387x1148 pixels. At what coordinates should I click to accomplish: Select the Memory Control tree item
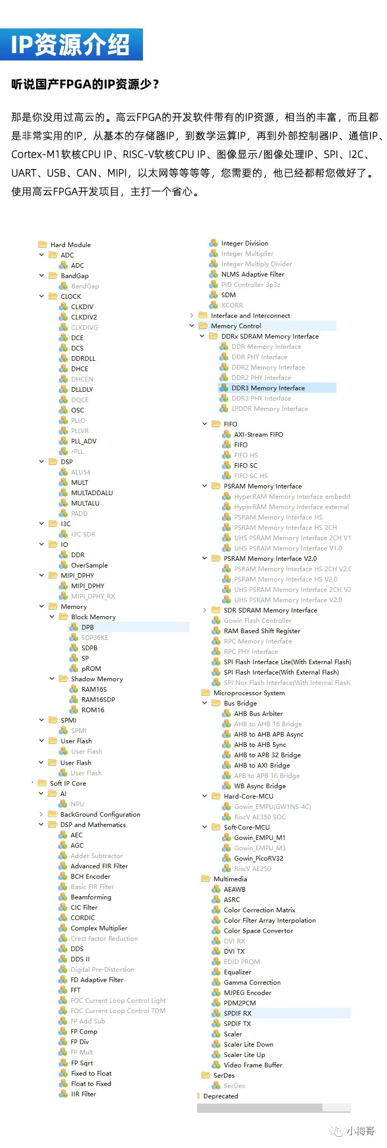tap(236, 326)
